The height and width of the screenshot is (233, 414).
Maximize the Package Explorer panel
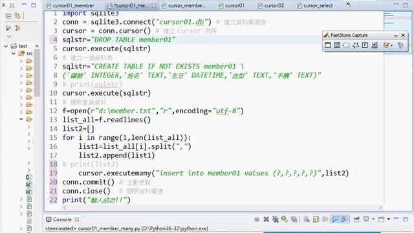pyautogui.click(x=34, y=5)
